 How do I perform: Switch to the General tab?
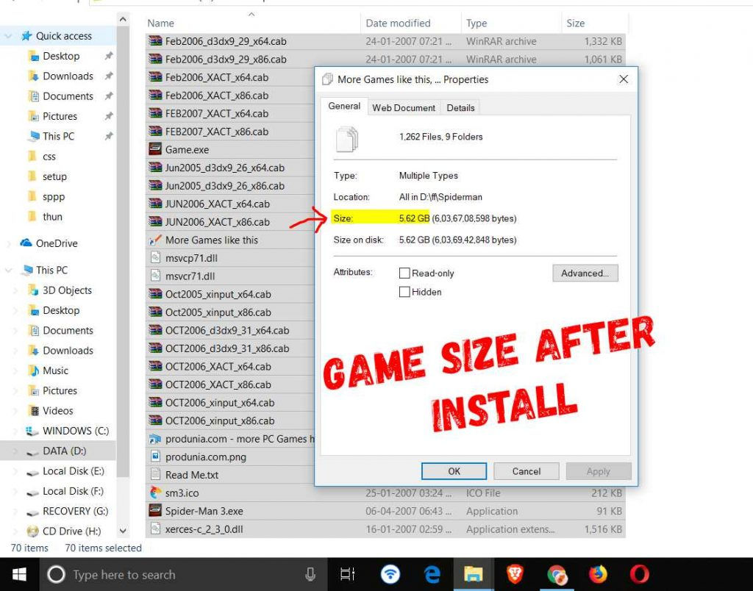[344, 106]
